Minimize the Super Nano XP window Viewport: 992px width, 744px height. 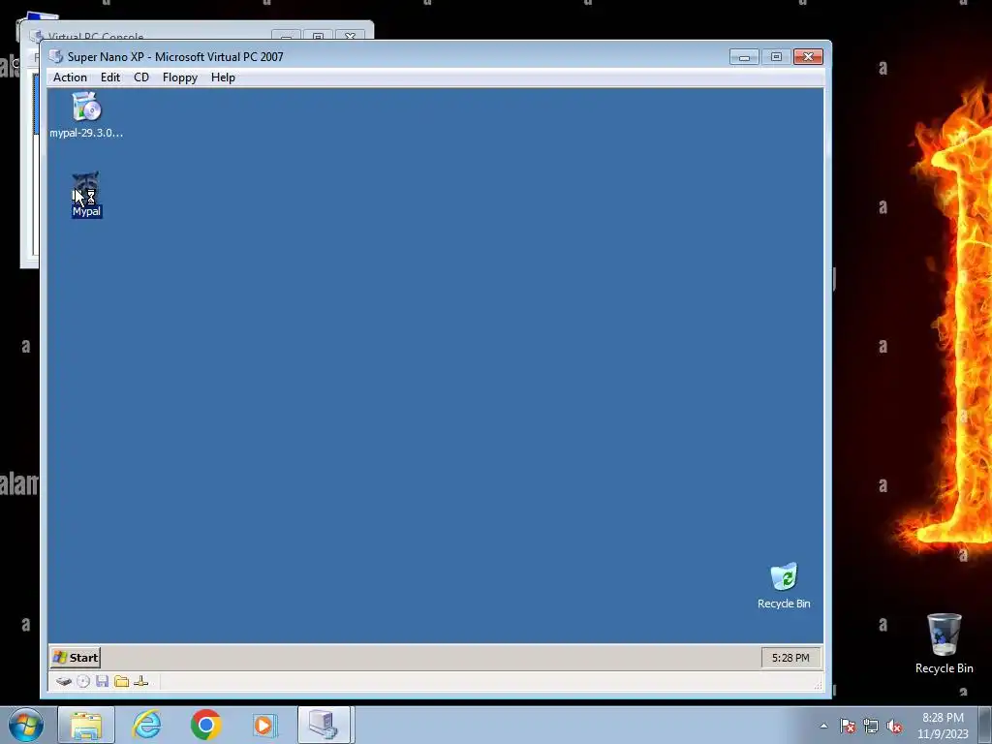(x=744, y=57)
